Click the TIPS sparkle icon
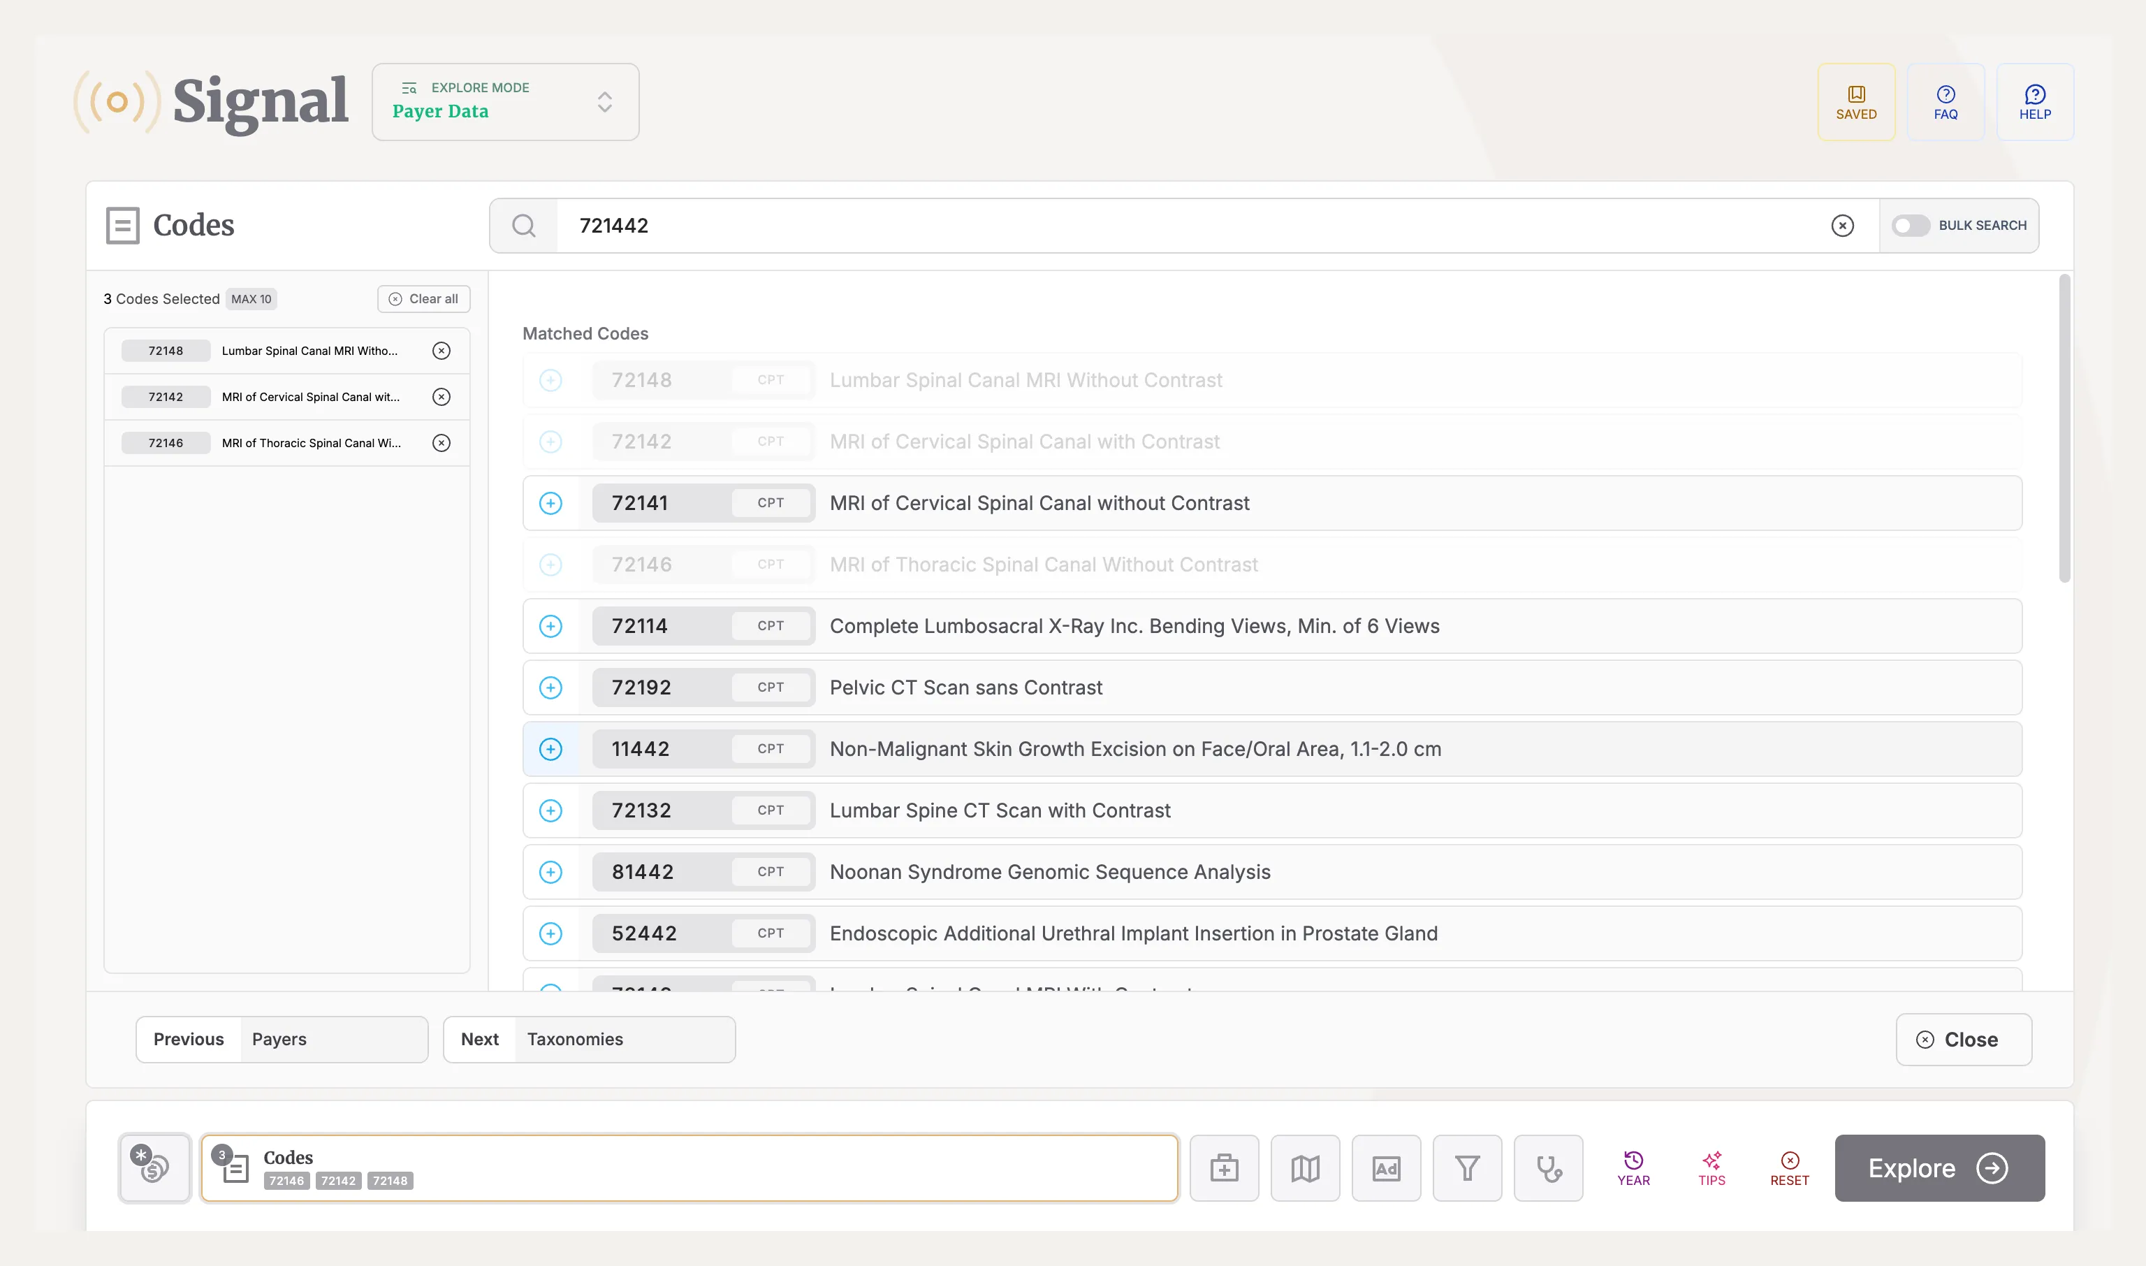This screenshot has height=1266, width=2146. coord(1711,1168)
